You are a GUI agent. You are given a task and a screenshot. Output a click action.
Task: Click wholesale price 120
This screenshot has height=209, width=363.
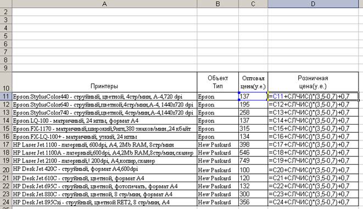[x=253, y=178]
